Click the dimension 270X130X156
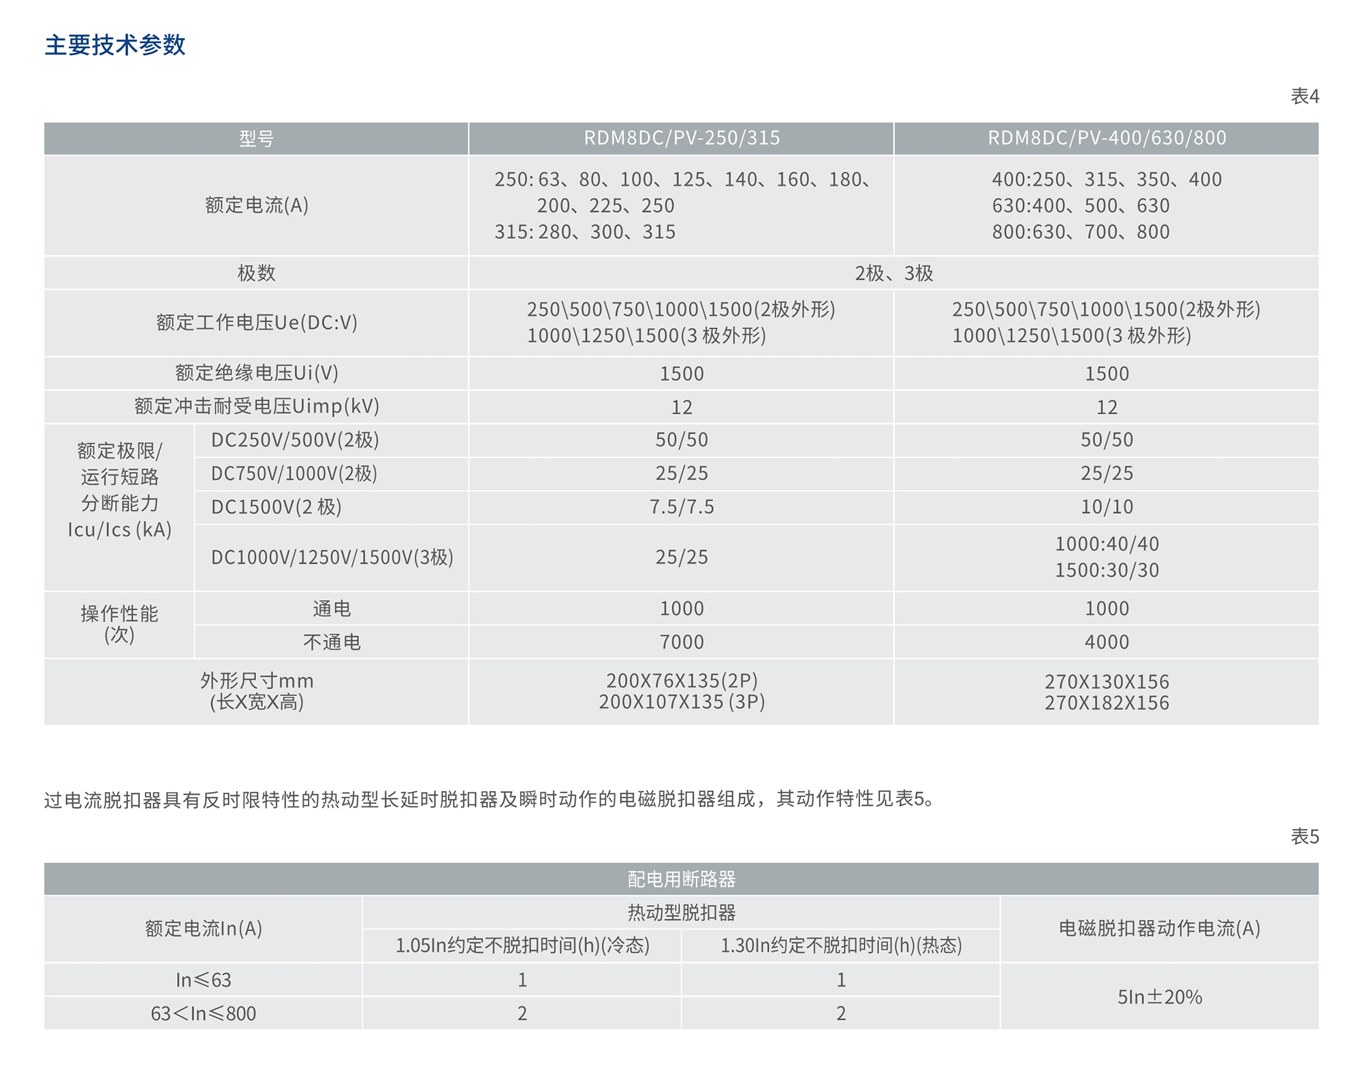Image resolution: width=1362 pixels, height=1086 pixels. 1107,682
